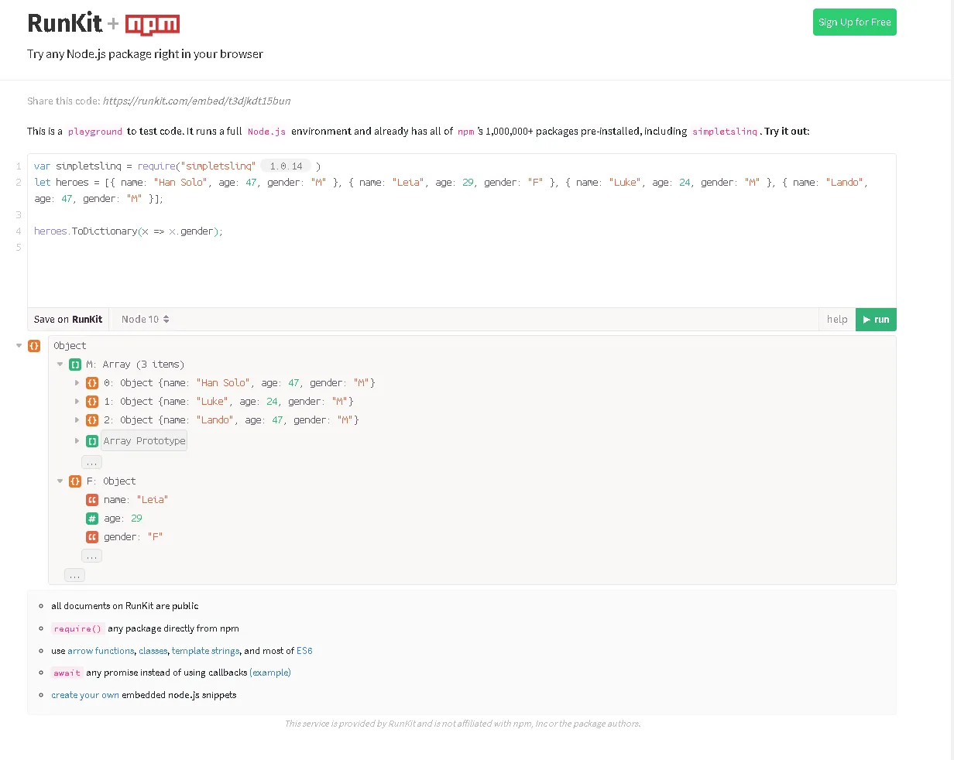Click the Sign Up for Free button
Viewport: 954px width, 760px height.
pyautogui.click(x=854, y=22)
